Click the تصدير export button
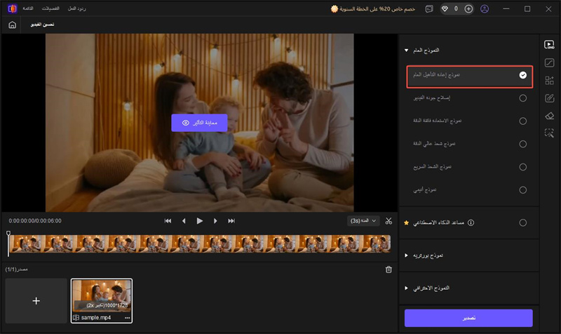Viewport: 561px width, 334px height. click(468, 318)
